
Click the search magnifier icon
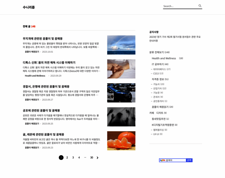[200, 6]
